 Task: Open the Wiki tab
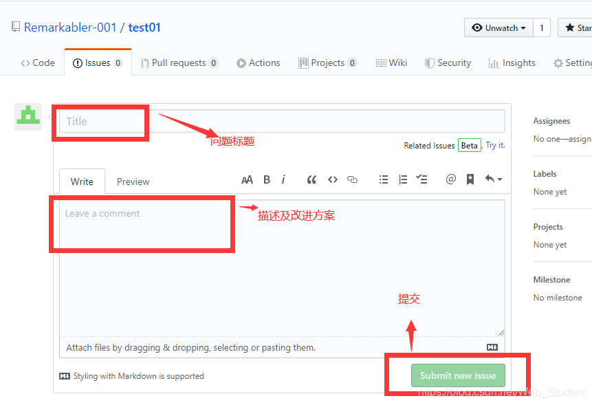pyautogui.click(x=391, y=63)
